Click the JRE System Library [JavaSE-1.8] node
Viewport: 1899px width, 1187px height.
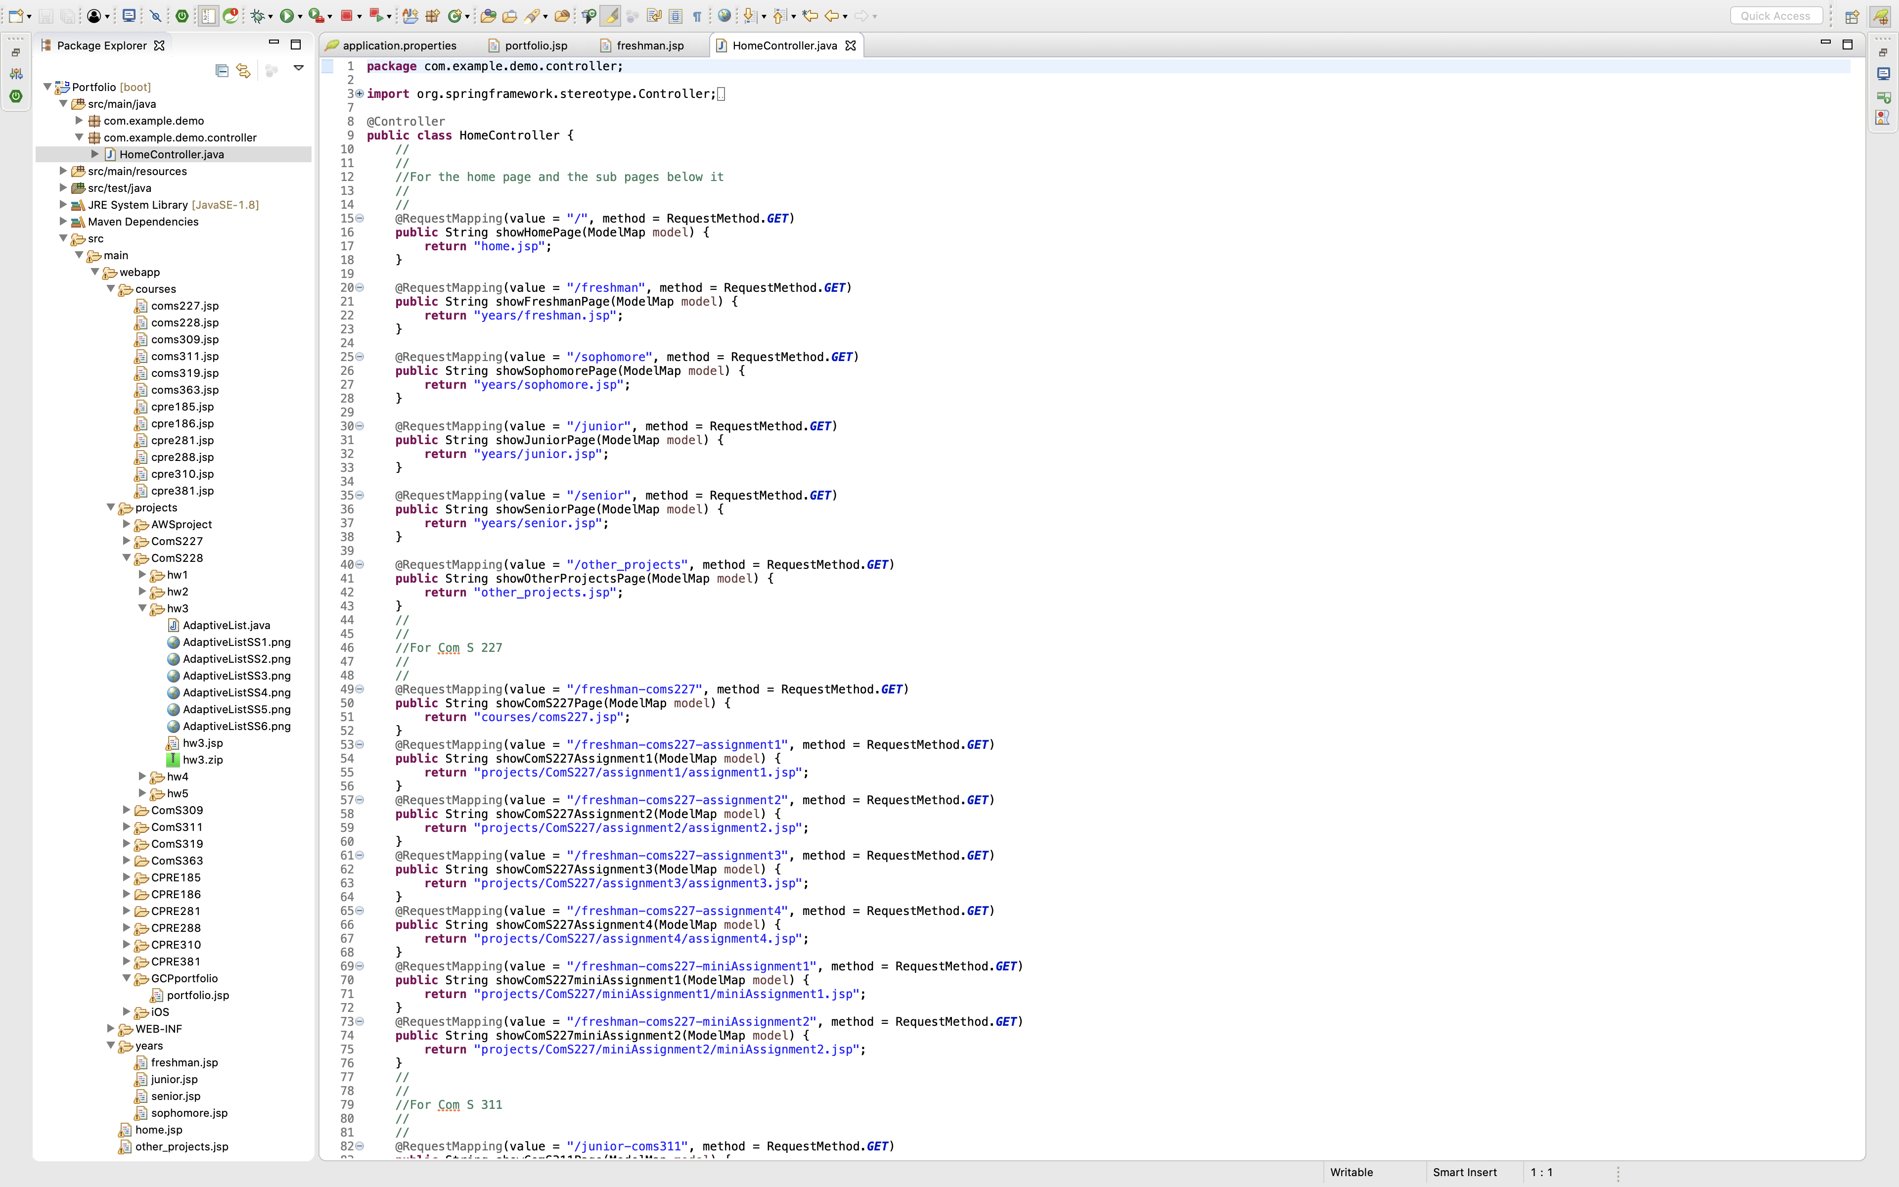pos(173,205)
